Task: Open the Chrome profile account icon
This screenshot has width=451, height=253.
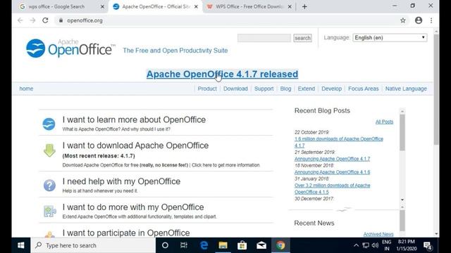Action: pos(419,20)
